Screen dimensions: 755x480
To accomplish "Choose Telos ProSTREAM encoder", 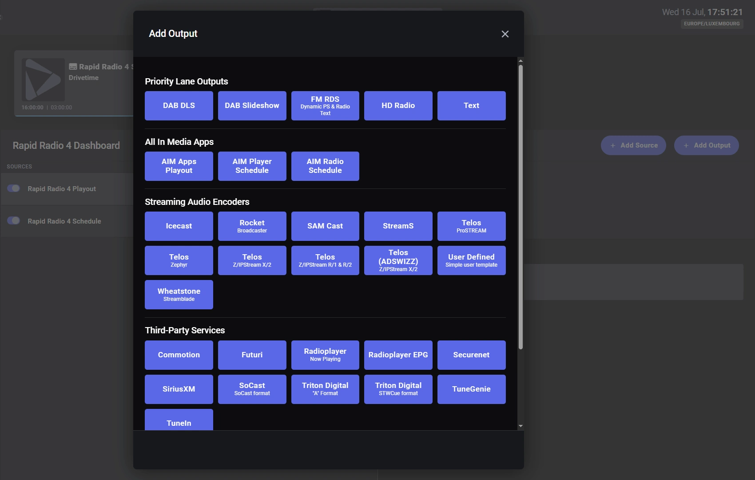I will pos(472,226).
